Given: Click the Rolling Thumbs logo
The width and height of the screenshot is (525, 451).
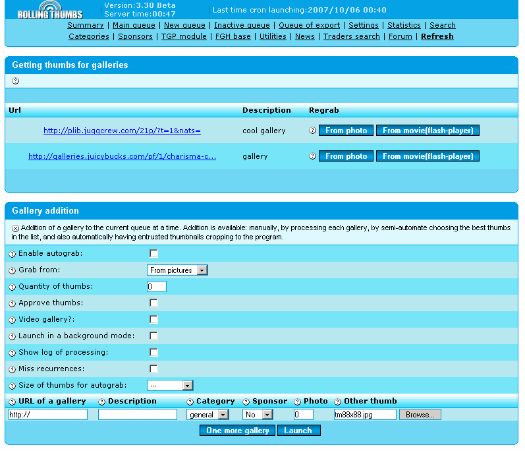Looking at the screenshot, I should pyautogui.click(x=50, y=10).
